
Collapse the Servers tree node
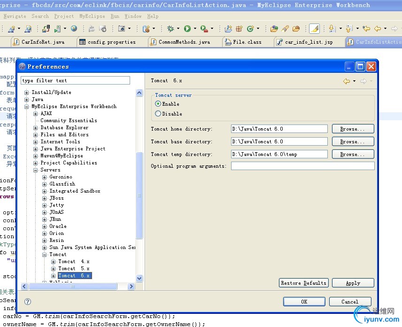[35, 170]
